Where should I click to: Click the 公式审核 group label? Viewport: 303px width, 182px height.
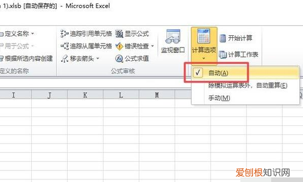click(123, 71)
